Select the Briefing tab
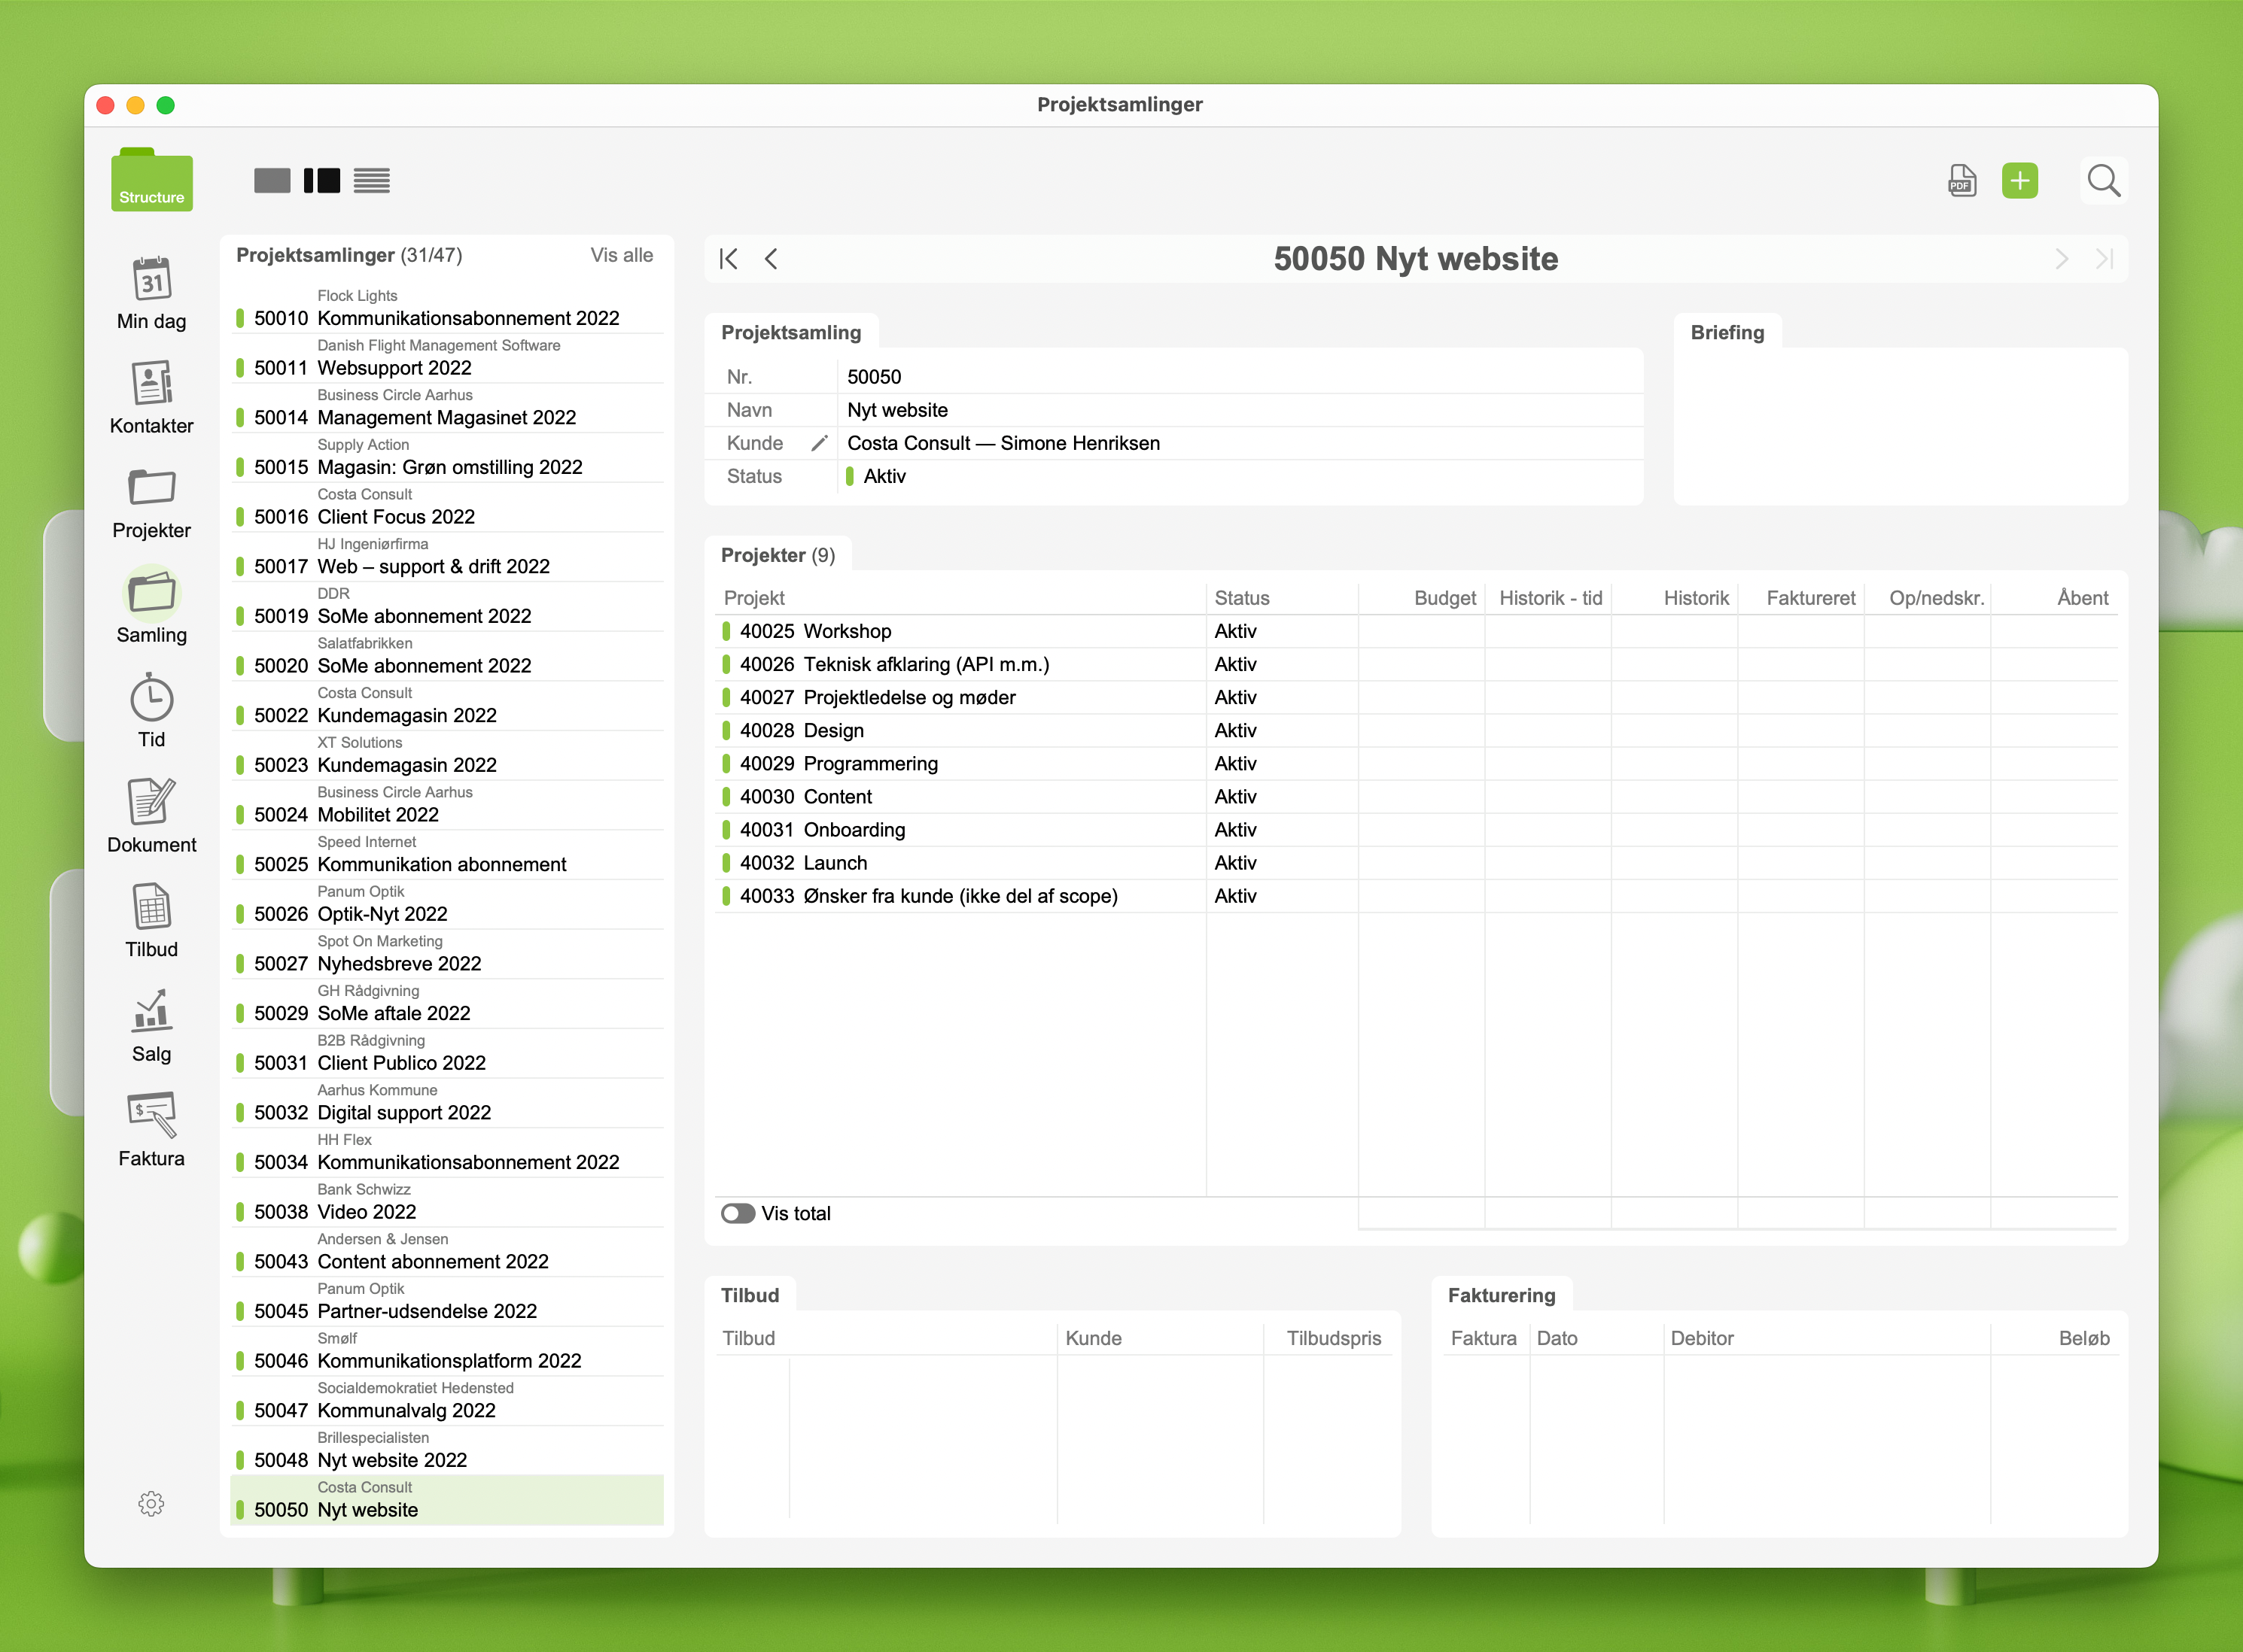The image size is (2243, 1652). tap(1727, 332)
